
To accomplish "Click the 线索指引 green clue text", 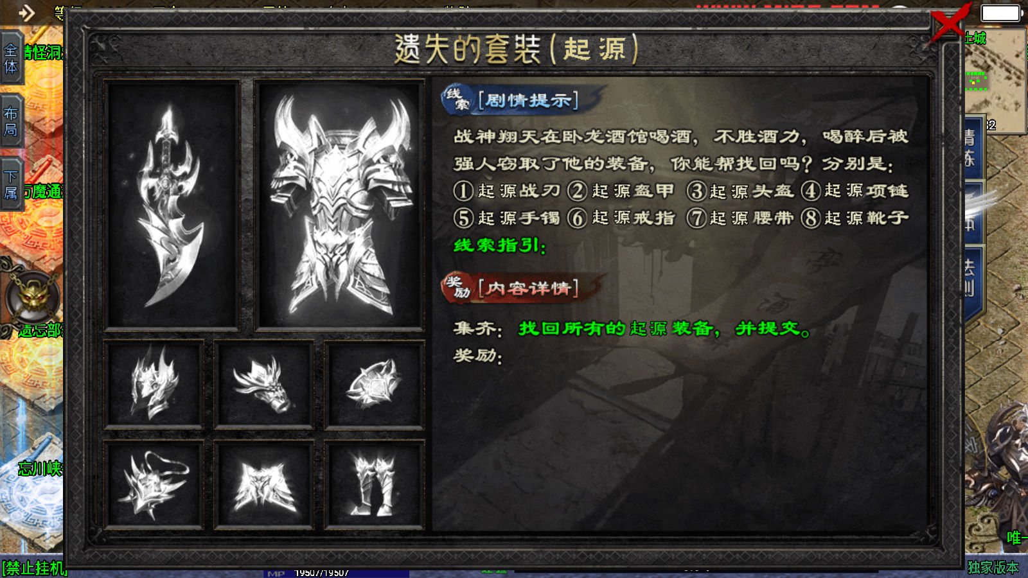I will click(499, 245).
